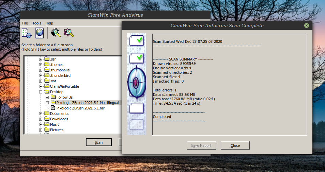Expand the Pixologic ZBrush Multilingual folder node
This screenshot has height=172, width=325.
pyautogui.click(x=47, y=103)
